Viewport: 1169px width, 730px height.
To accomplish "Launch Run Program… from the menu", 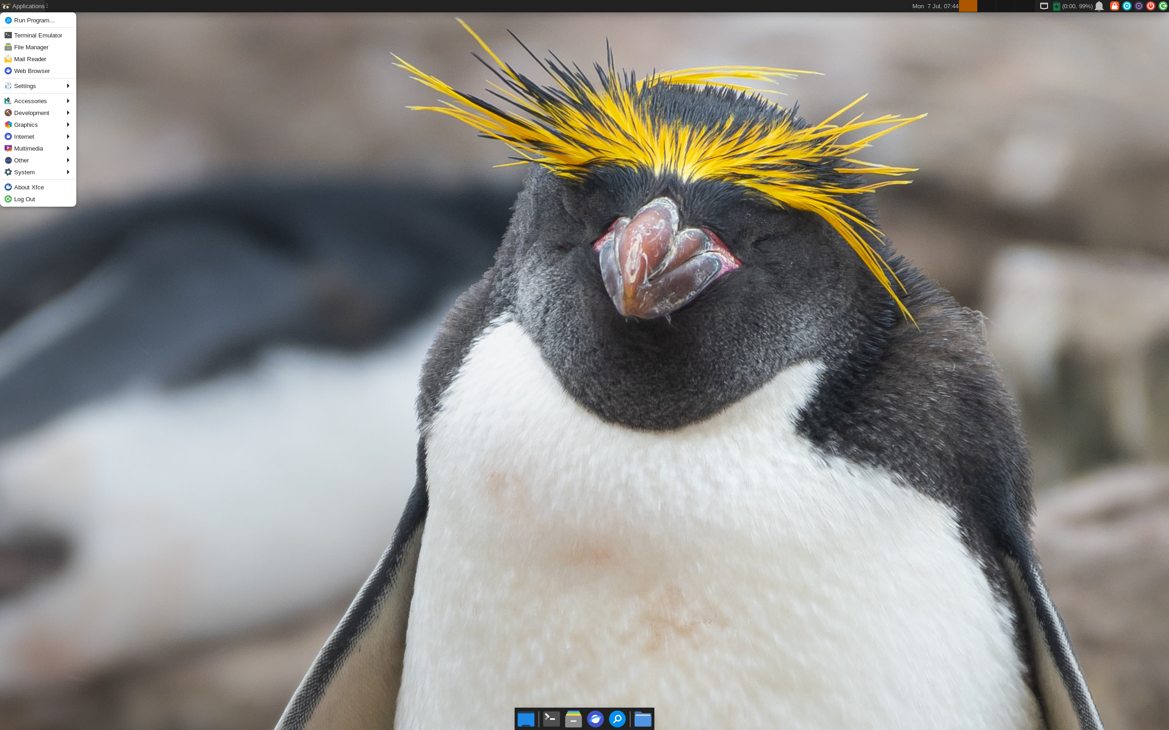I will coord(38,20).
